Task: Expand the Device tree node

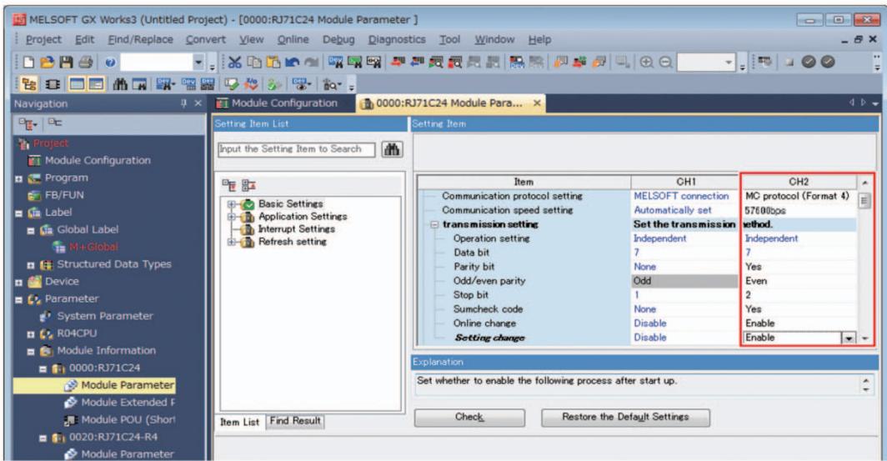Action: tap(18, 283)
